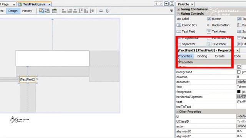Close the jTextField2 Properties window

pos(237,50)
